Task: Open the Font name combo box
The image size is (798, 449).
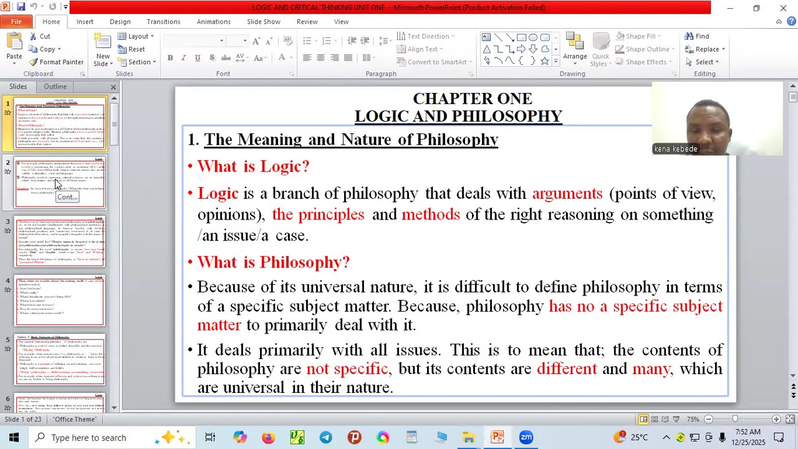Action: pos(194,41)
